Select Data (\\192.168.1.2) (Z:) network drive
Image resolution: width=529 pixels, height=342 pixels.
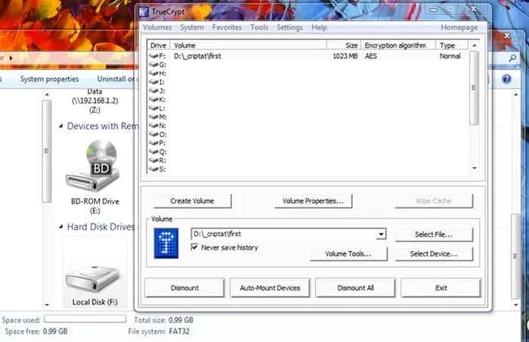tap(94, 101)
